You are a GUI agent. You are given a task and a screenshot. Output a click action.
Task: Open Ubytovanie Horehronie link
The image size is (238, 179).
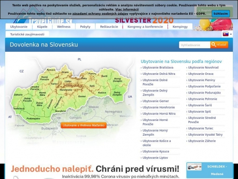pos(159,107)
